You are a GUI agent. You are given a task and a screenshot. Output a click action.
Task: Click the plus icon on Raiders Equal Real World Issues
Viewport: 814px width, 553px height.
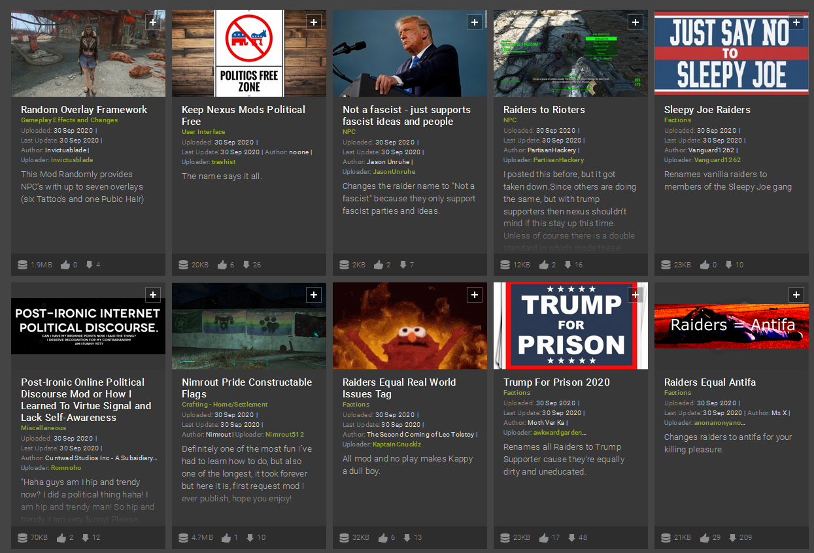(475, 295)
